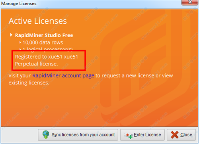Select the 'RapidMiner Studio Free' title text

click(44, 35)
